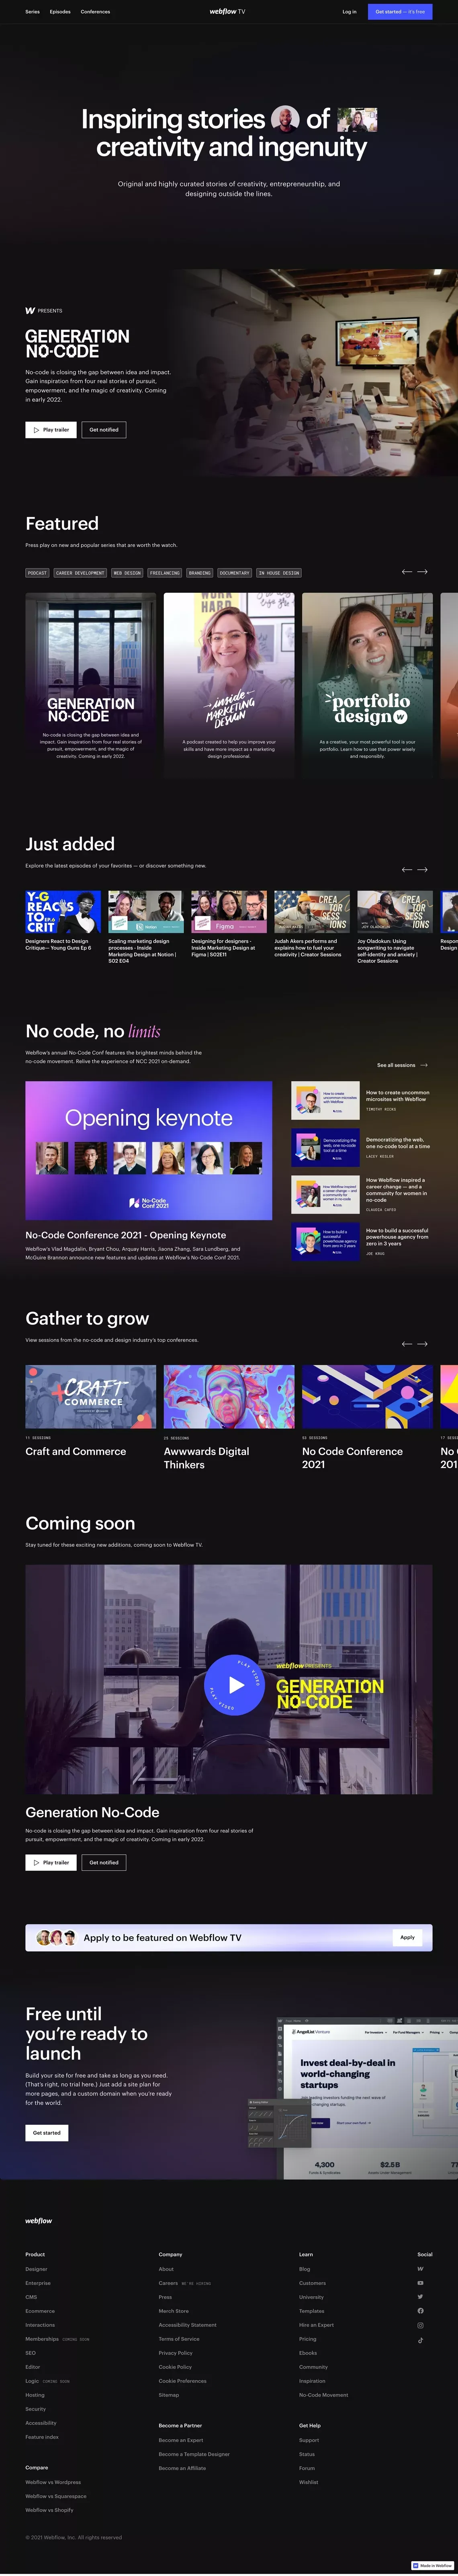This screenshot has height=2576, width=458.
Task: Open the Episodes menu item
Action: coord(60,12)
